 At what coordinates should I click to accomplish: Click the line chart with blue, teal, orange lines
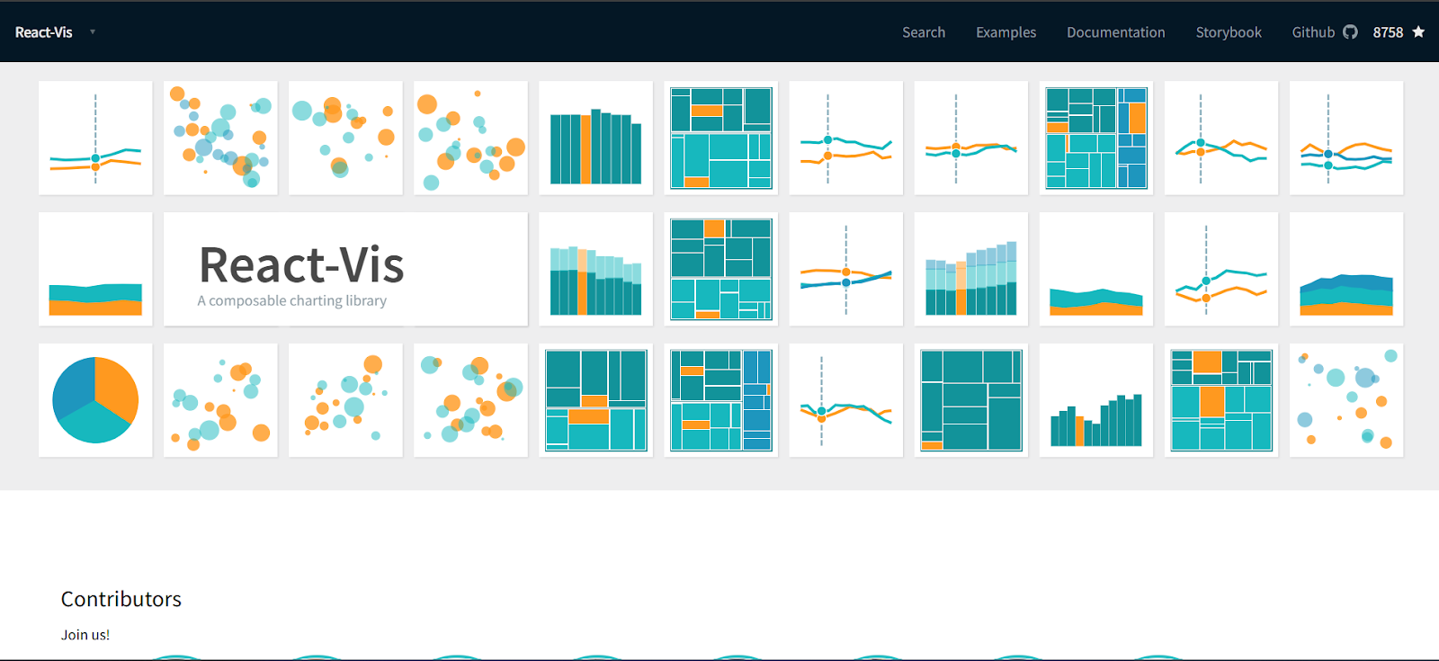point(1345,138)
